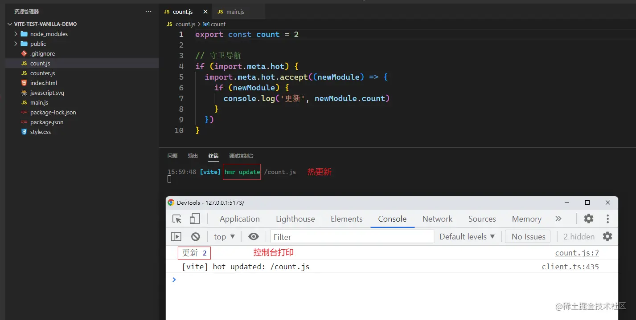Click the git icon beside .gitignore
This screenshot has width=636, height=320.
24,53
